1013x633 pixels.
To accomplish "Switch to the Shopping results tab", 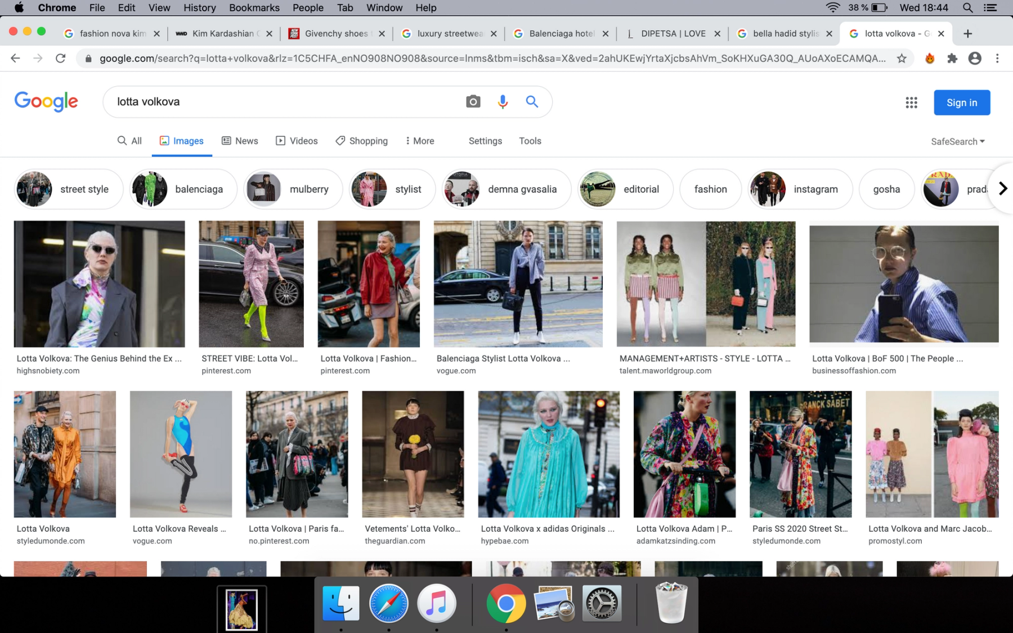I will pyautogui.click(x=362, y=141).
